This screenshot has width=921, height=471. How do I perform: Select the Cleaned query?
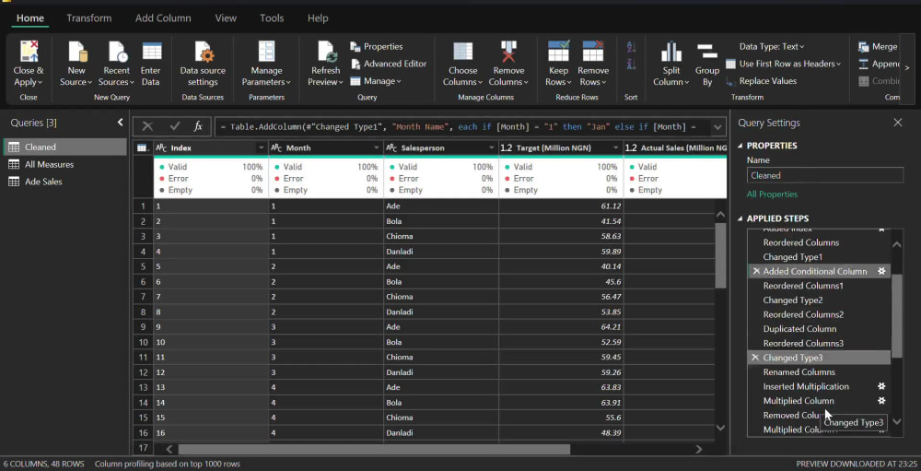coord(64,147)
